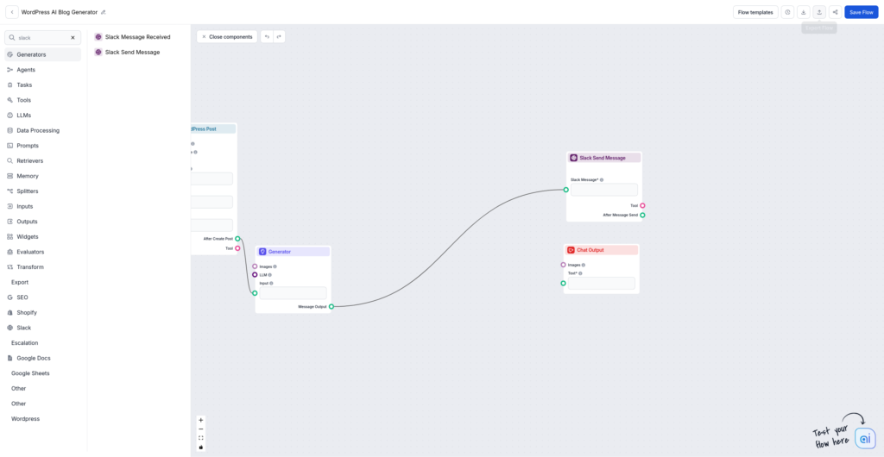Click the import flow download icon
The image size is (884, 457).
tap(803, 12)
